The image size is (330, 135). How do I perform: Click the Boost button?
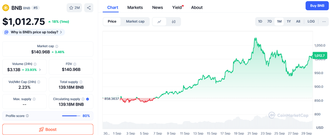(48, 129)
